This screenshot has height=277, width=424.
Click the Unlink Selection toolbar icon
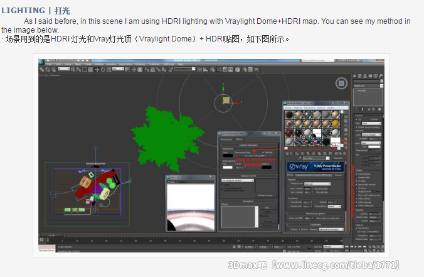pyautogui.click(x=48, y=69)
